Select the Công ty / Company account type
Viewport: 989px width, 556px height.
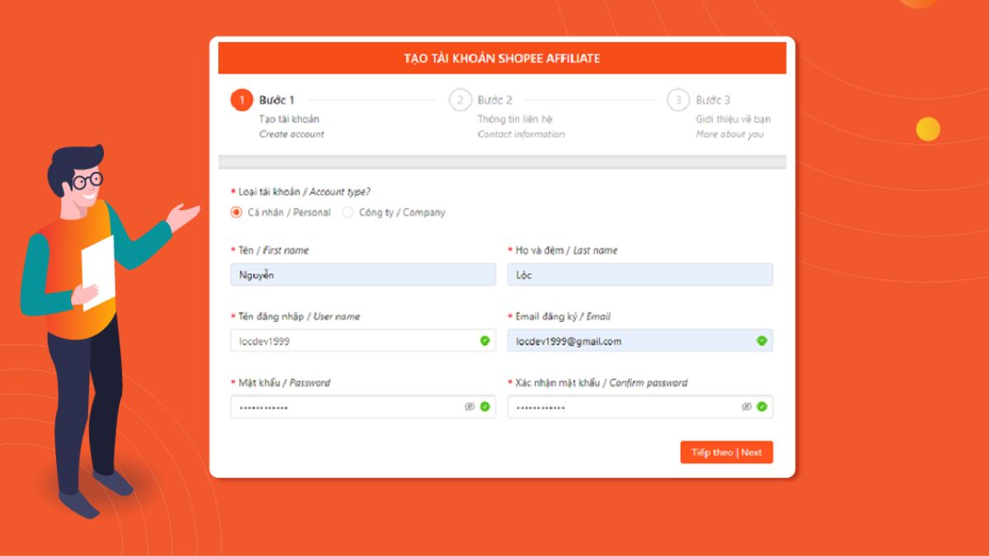[346, 212]
